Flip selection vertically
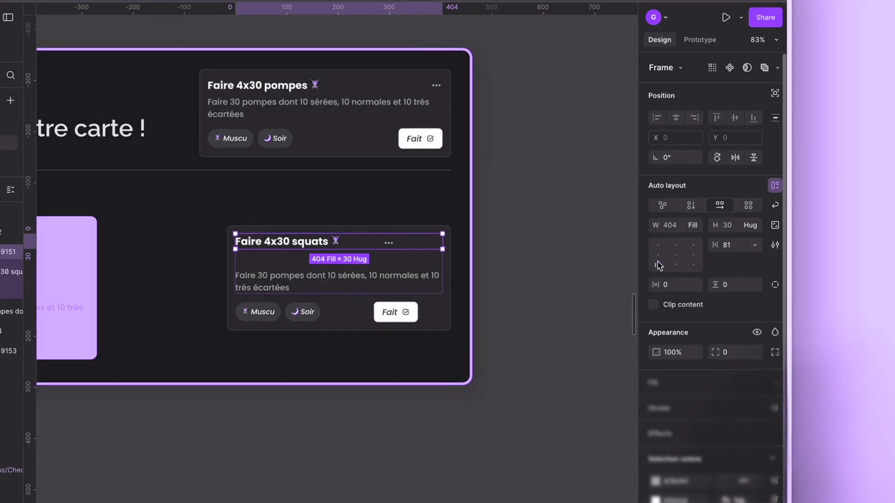This screenshot has width=895, height=503. pos(754,157)
